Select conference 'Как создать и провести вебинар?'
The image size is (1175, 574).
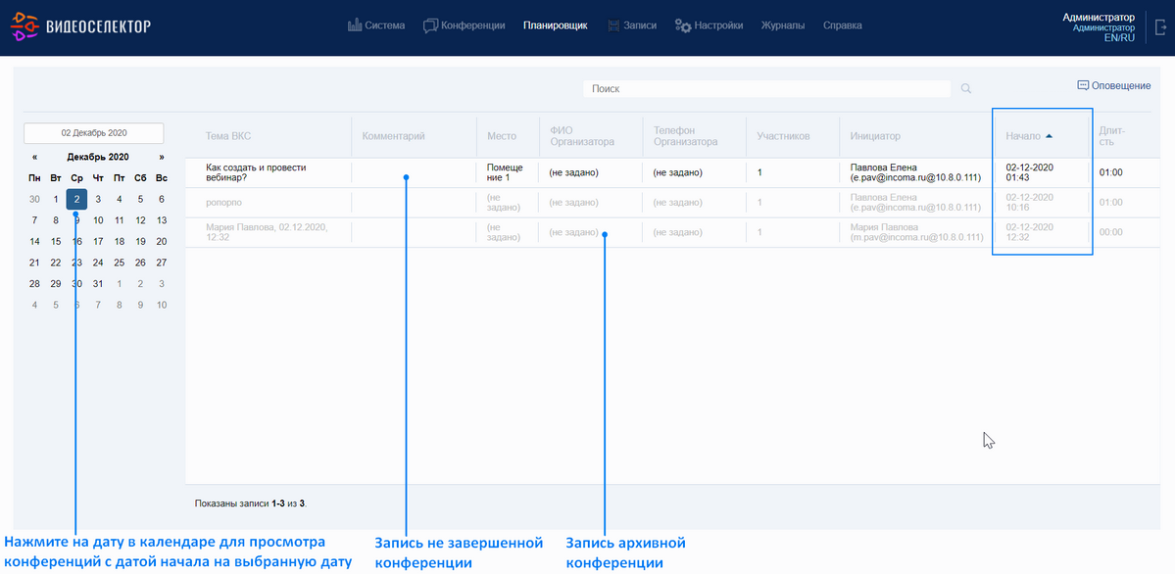coord(257,172)
